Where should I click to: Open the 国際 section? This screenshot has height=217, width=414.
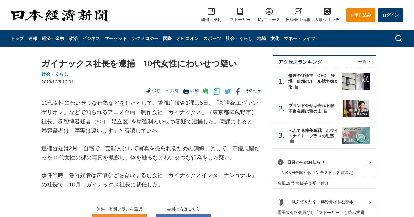(167, 39)
